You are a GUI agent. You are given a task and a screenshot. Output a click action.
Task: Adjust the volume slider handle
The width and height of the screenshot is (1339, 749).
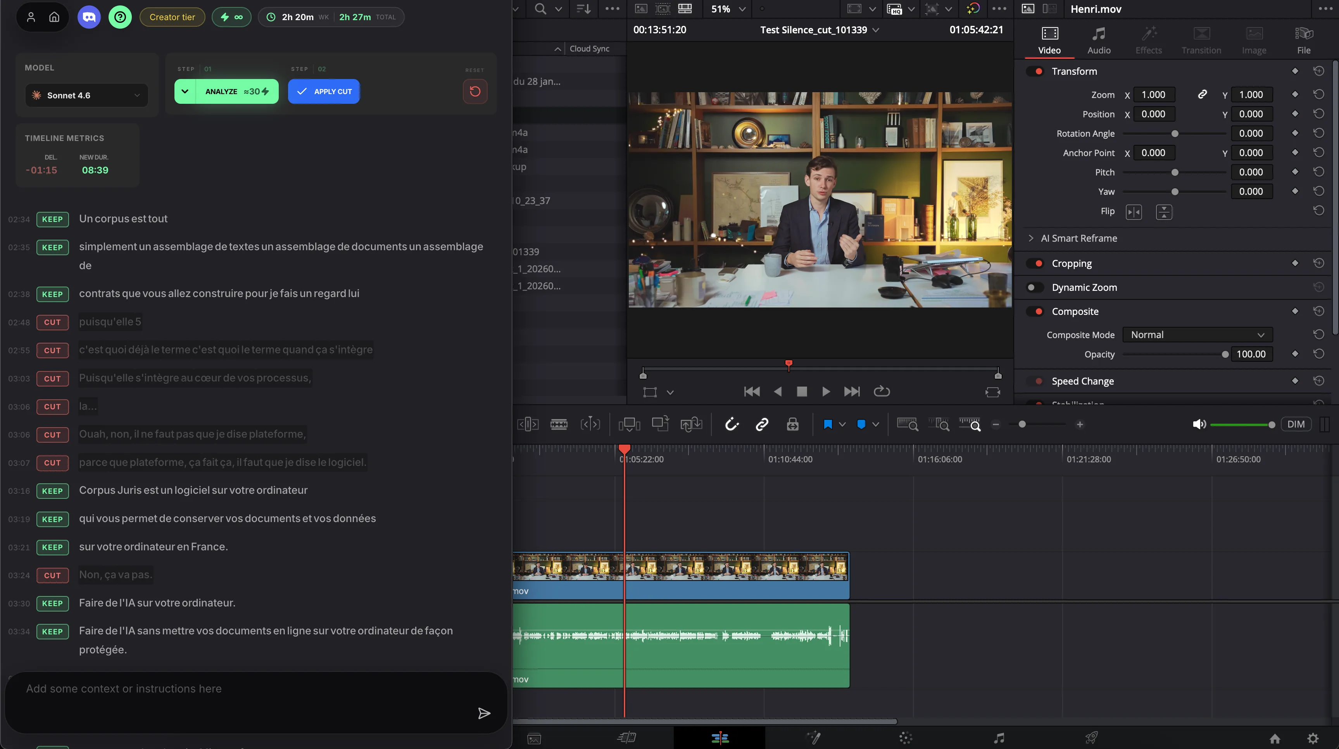[x=1272, y=425]
